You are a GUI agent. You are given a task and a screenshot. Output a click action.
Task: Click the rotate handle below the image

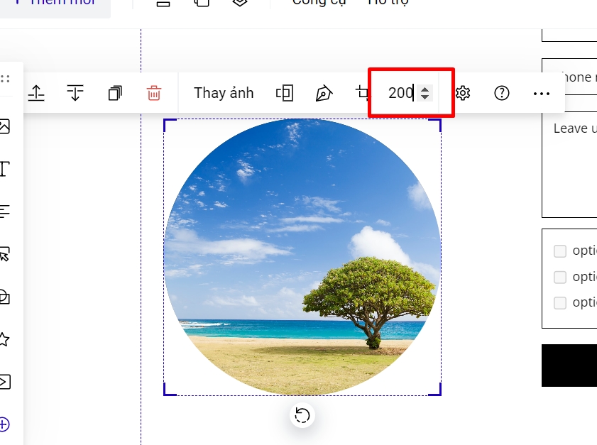coord(302,415)
